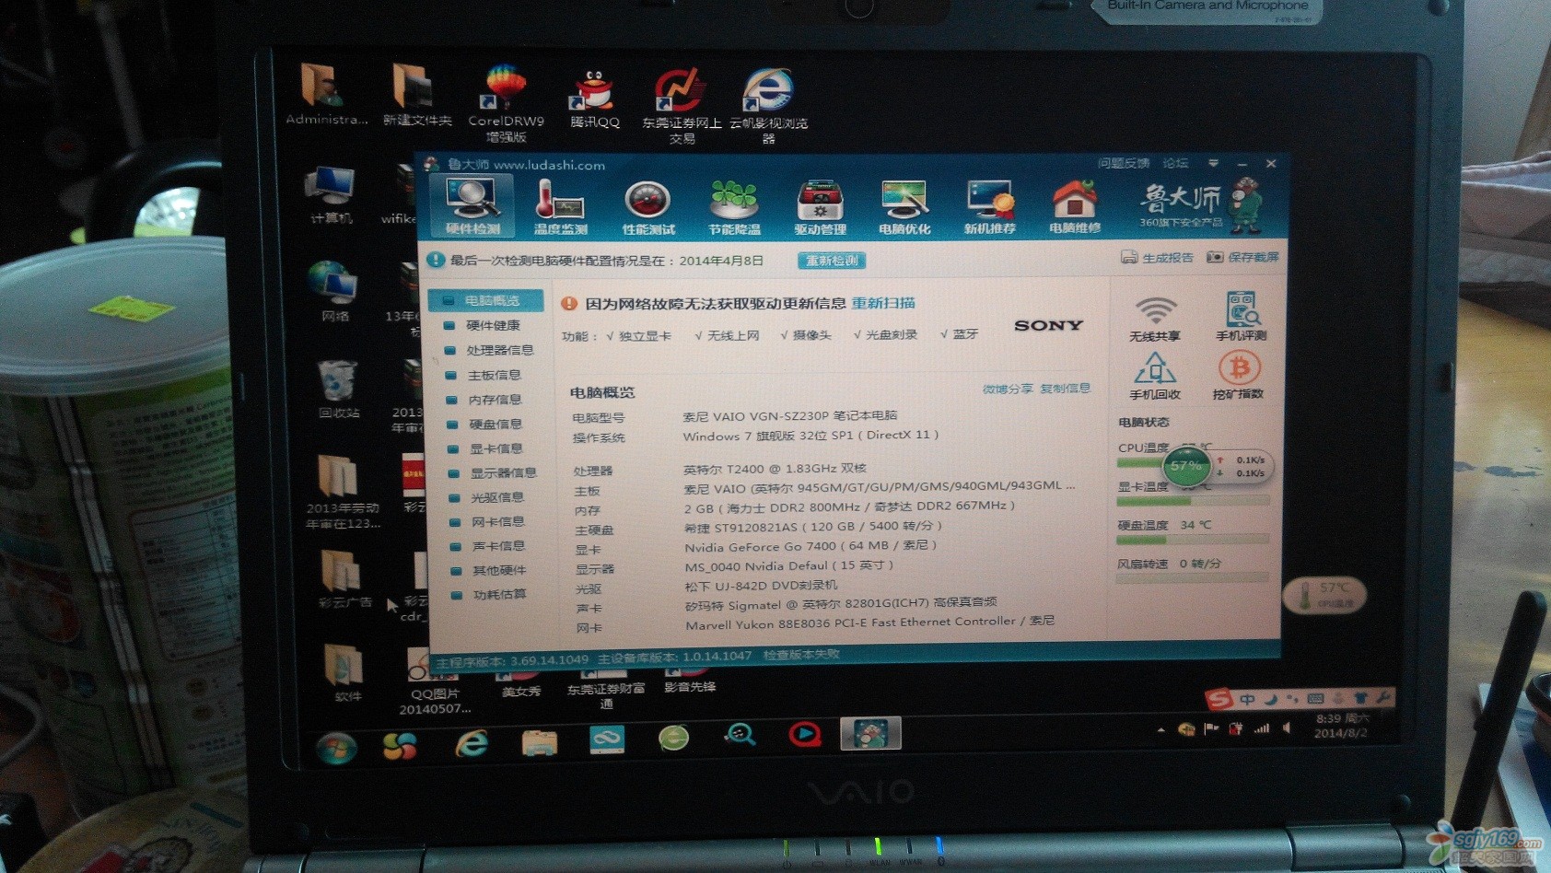Image resolution: width=1551 pixels, height=873 pixels.
Task: Click the 问题反馈 feedback link in title bar
Action: (x=1124, y=163)
